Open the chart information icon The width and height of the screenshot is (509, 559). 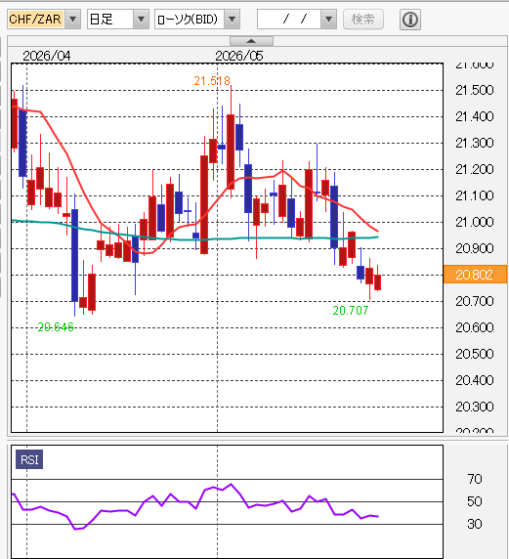tap(410, 20)
